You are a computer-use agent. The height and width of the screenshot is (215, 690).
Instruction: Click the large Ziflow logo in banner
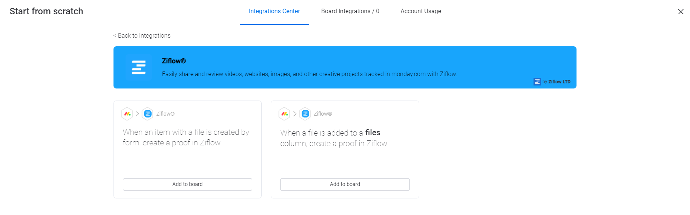point(139,67)
